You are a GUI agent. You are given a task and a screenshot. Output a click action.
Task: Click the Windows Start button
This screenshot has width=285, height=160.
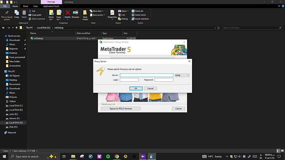(x=4, y=156)
